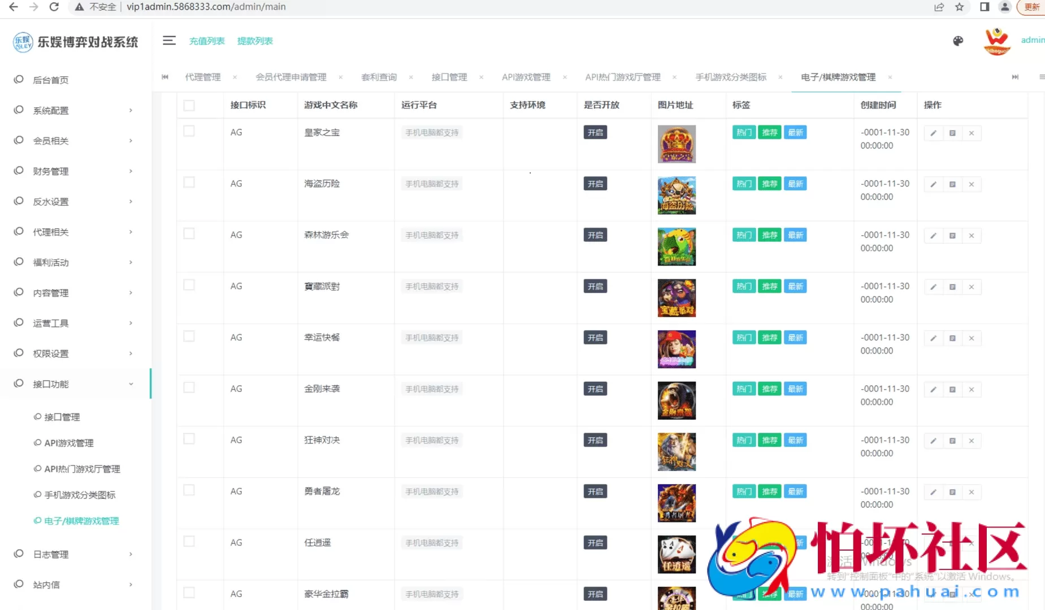This screenshot has width=1045, height=610.
Task: Open the theme color palette picker
Action: [x=957, y=41]
